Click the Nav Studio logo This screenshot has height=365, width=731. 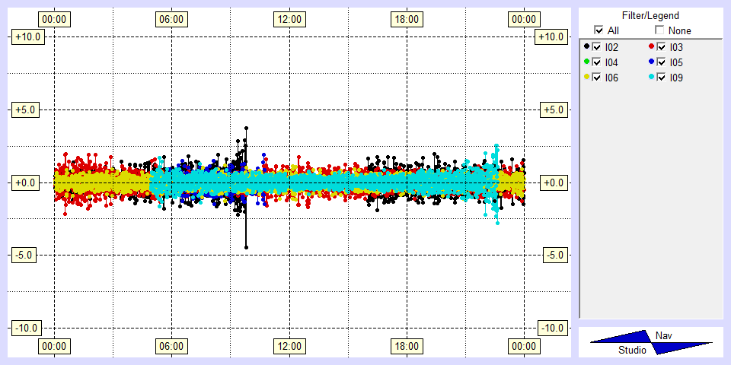[x=651, y=342]
